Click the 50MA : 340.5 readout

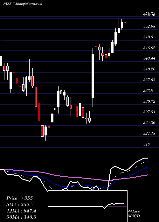point(21,217)
